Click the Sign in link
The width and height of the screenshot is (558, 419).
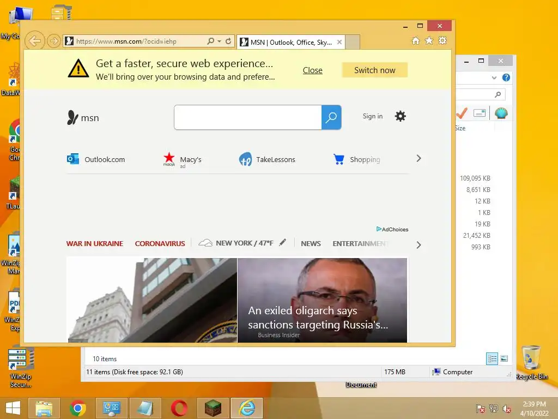tap(373, 116)
